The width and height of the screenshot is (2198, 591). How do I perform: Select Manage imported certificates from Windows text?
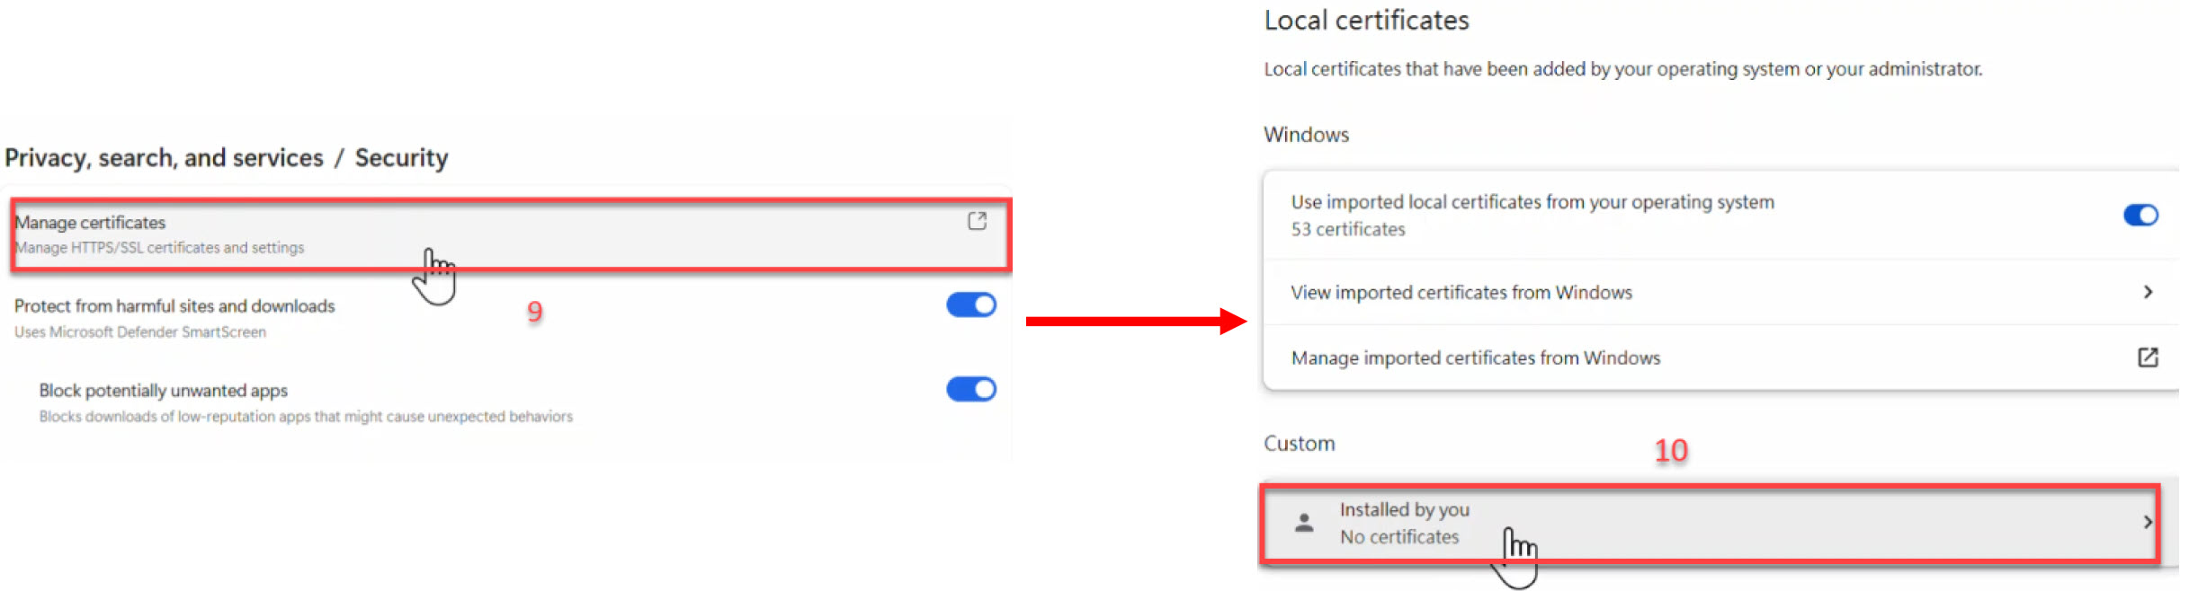1475,358
